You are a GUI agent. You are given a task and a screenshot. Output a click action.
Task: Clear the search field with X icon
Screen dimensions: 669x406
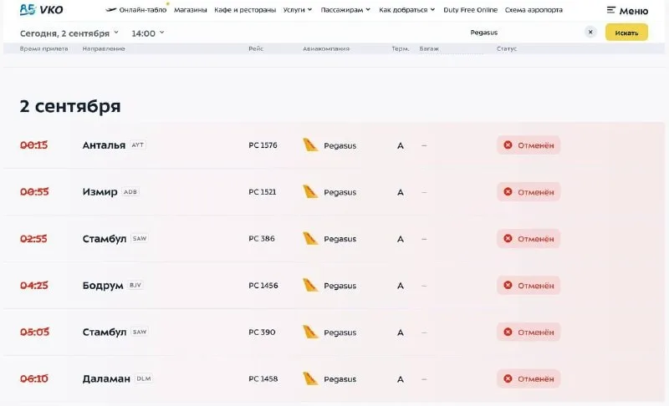click(x=590, y=32)
